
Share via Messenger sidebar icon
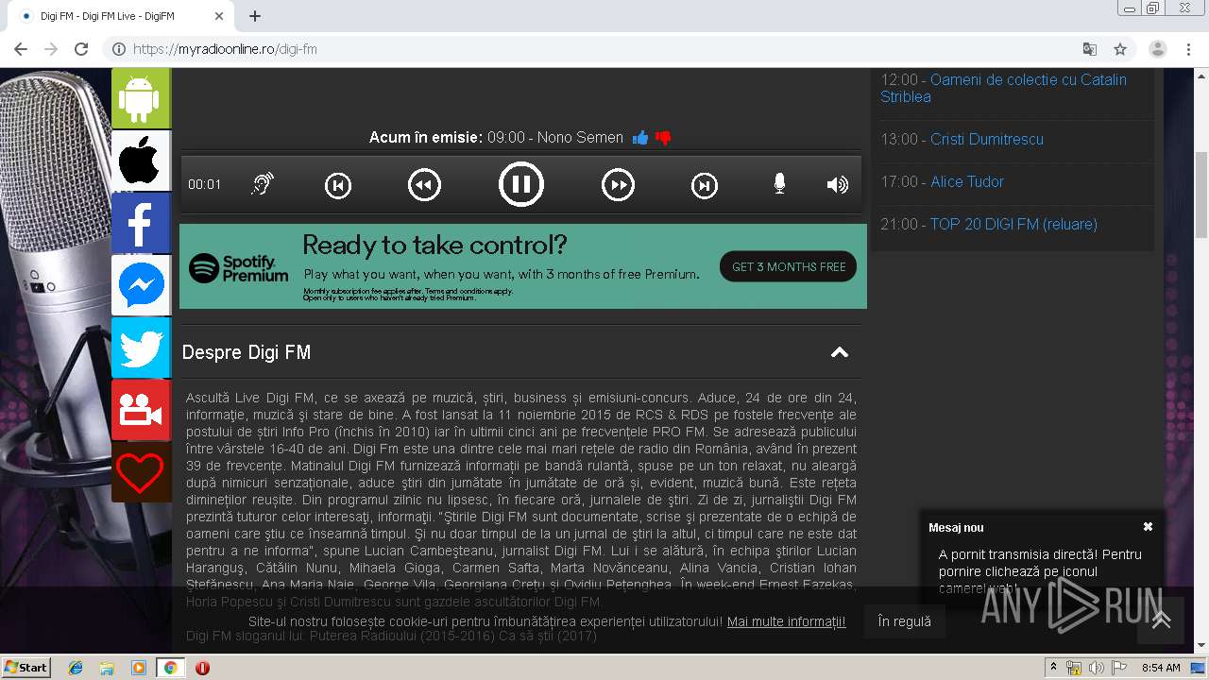(141, 285)
